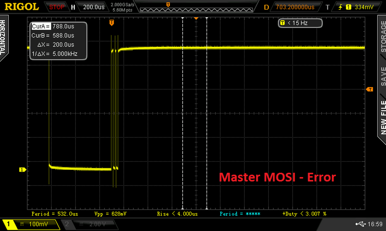Click the red STOP status indicator
Image resolution: width=386 pixels, height=231 pixels.
coord(57,7)
